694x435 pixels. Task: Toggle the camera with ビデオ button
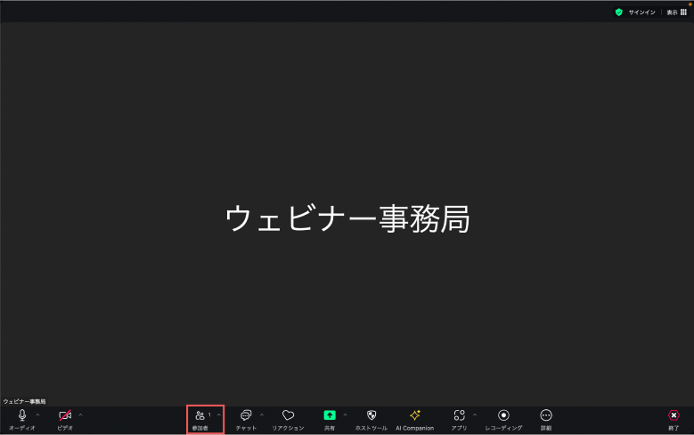(65, 416)
